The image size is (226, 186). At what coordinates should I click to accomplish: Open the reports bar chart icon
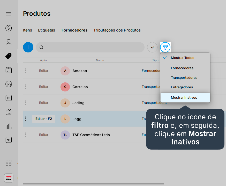(9, 126)
